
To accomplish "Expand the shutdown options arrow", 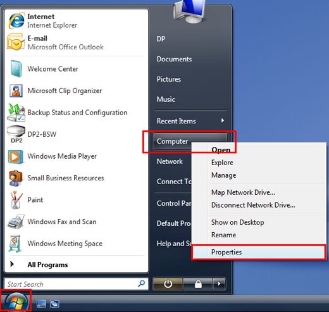I will click(220, 284).
